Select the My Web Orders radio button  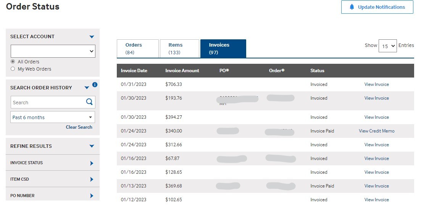[13, 69]
